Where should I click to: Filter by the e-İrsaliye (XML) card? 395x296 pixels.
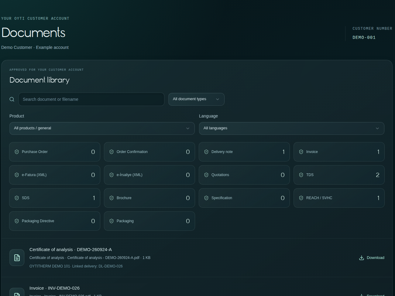click(x=149, y=175)
